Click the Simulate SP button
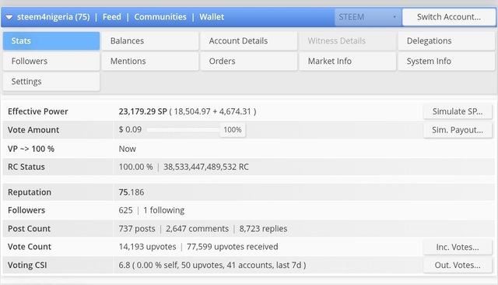 point(458,111)
